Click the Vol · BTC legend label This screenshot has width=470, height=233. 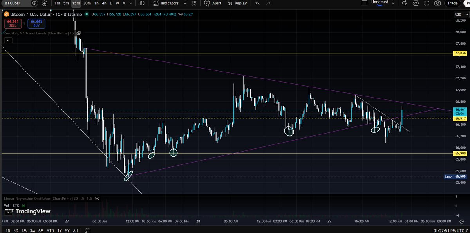point(12,206)
